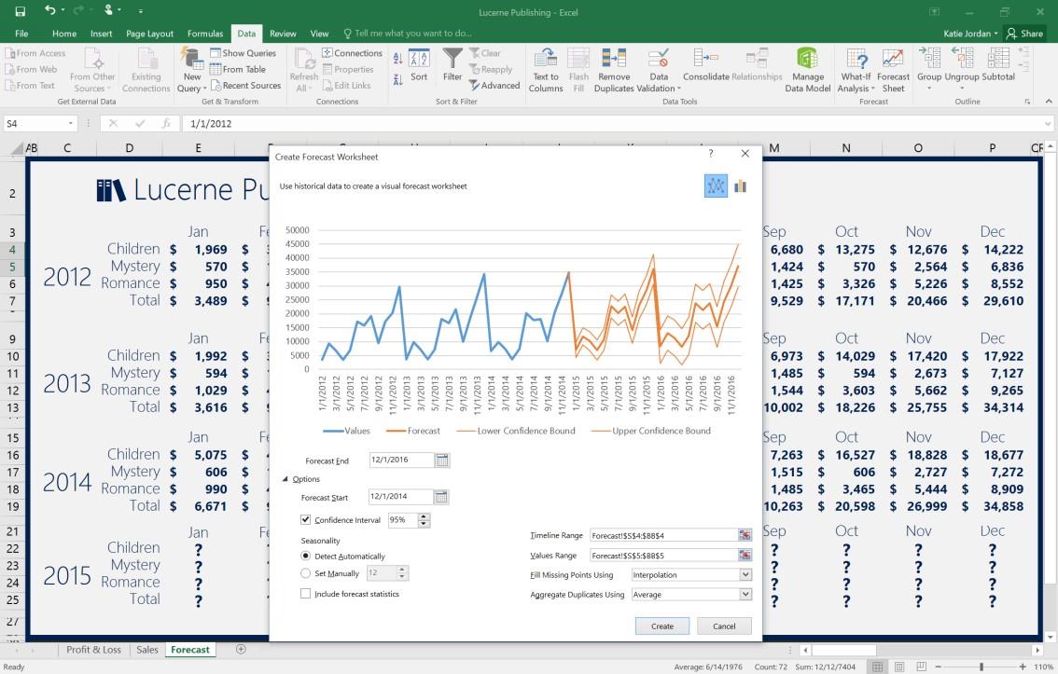Open Data Validation
The width and height of the screenshot is (1058, 674).
(x=659, y=70)
